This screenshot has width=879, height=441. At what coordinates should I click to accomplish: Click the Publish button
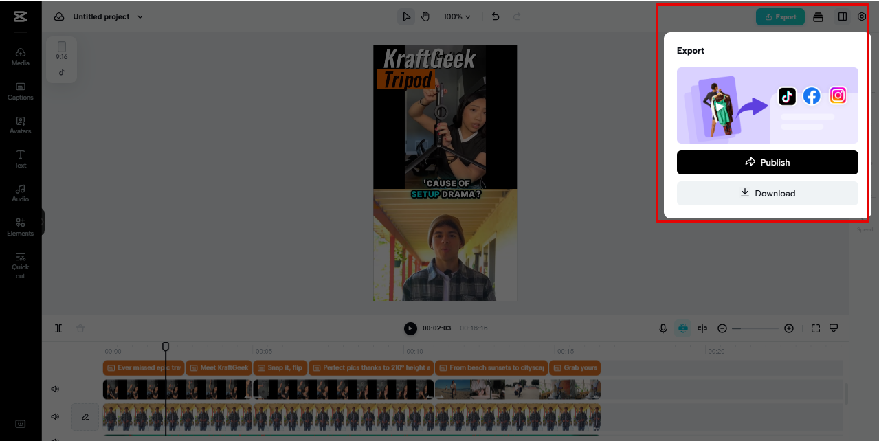(767, 162)
